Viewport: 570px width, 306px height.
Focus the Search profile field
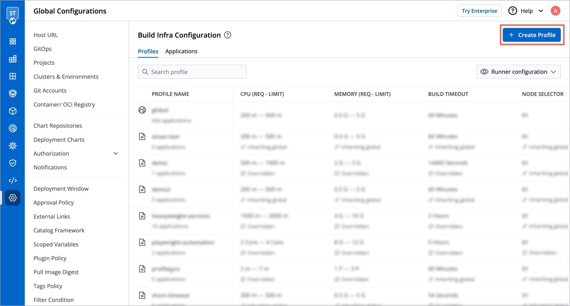click(192, 72)
